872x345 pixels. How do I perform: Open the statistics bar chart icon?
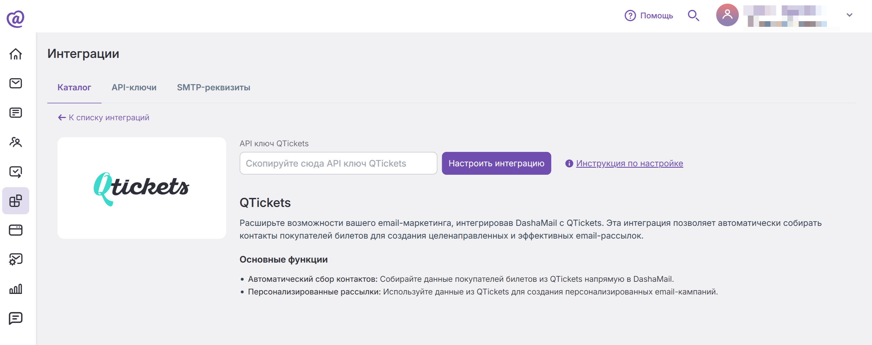point(16,289)
